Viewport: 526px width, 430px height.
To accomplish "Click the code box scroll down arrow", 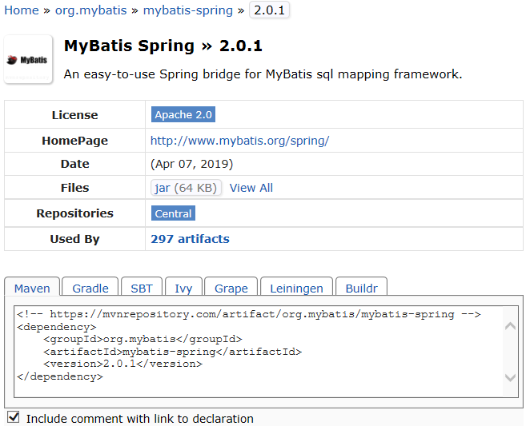I will pos(510,378).
